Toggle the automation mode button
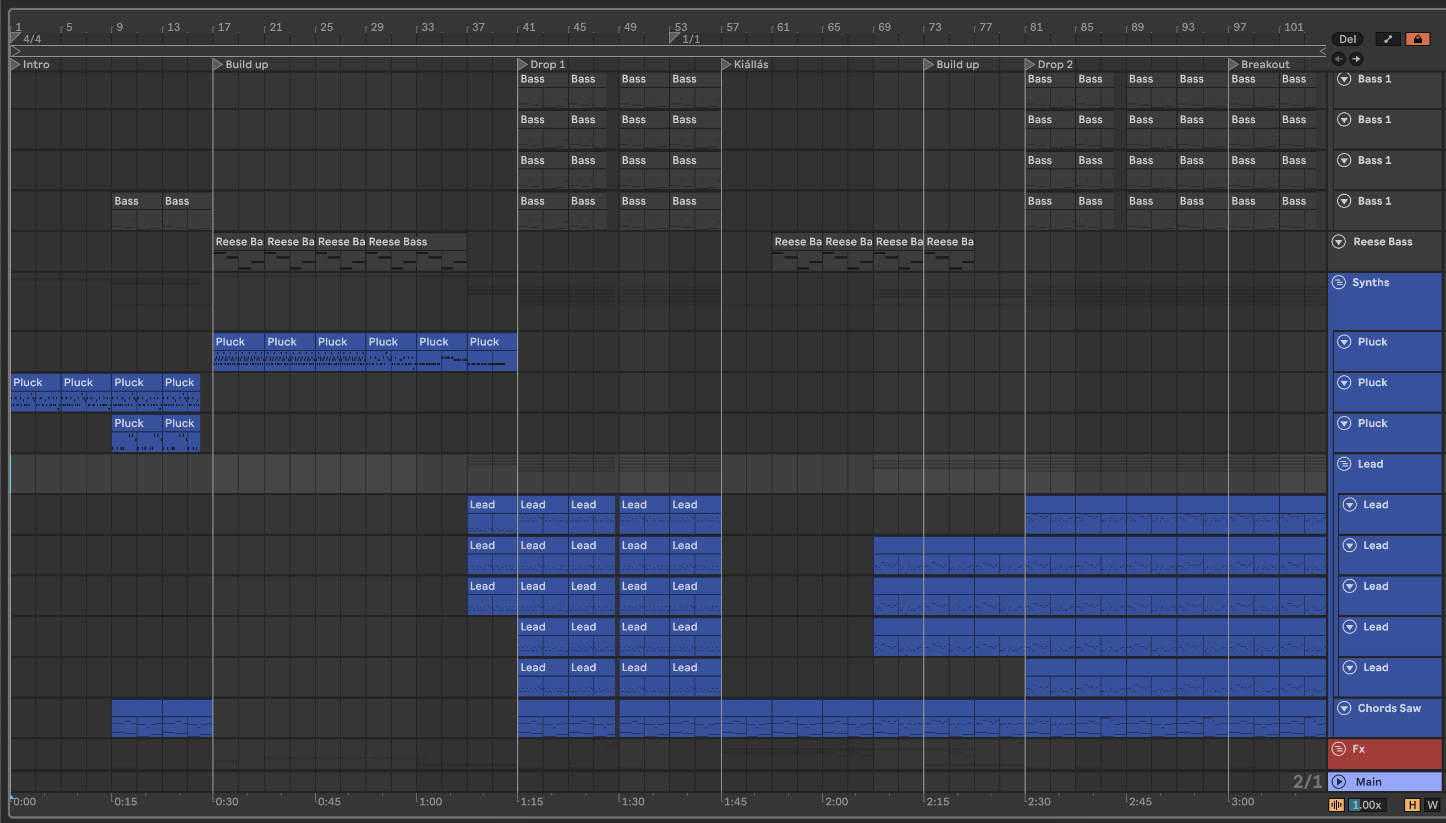1446x823 pixels. [x=1388, y=39]
